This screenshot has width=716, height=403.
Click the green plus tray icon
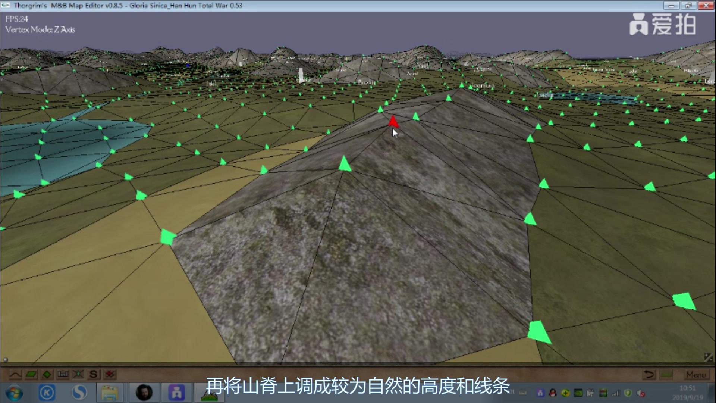pyautogui.click(x=565, y=393)
